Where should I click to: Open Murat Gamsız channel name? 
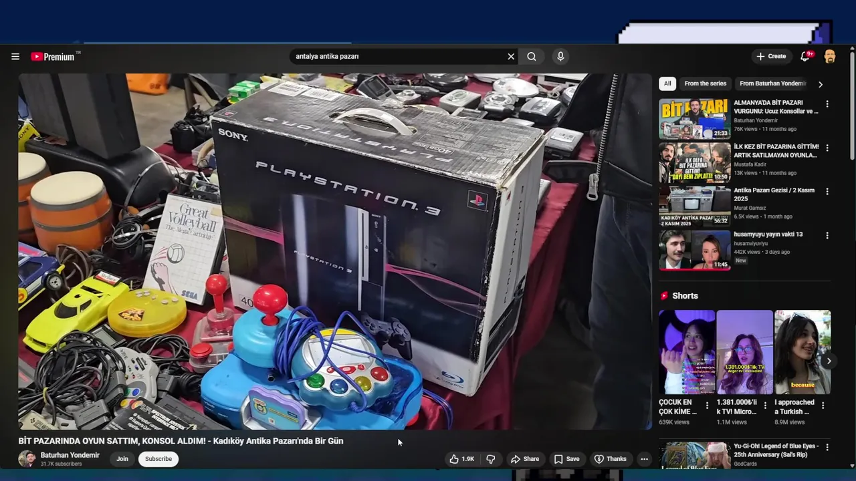tap(750, 208)
